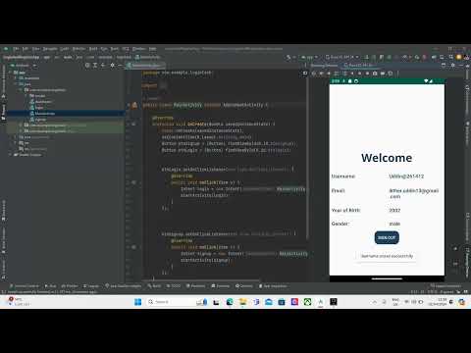Click emulator power button icon
Viewport: 471px width, 353px height.
314,74
